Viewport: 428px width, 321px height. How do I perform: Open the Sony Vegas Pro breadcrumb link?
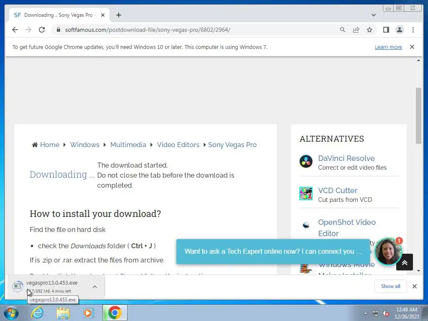pos(232,145)
